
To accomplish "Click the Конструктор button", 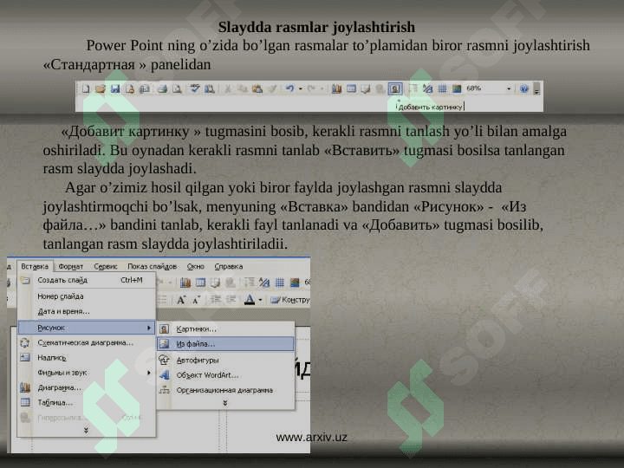I will click(x=291, y=300).
